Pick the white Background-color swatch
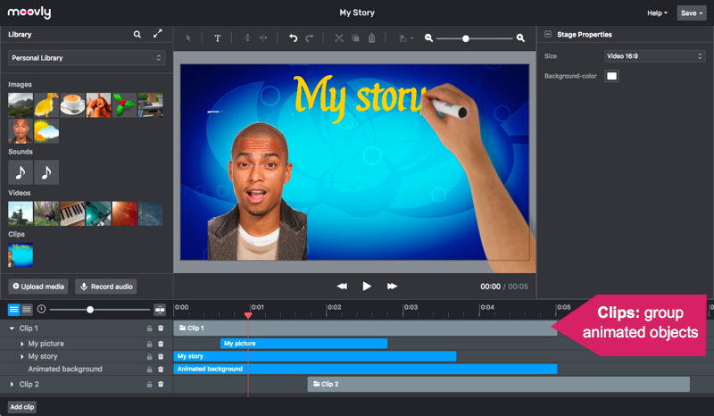The image size is (714, 416). point(611,76)
